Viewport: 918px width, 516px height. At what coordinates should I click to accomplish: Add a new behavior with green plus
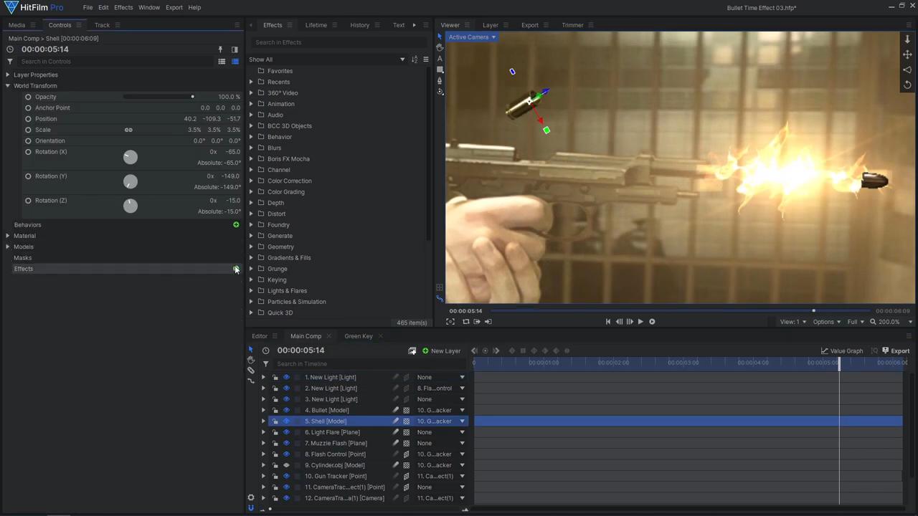[x=236, y=225]
